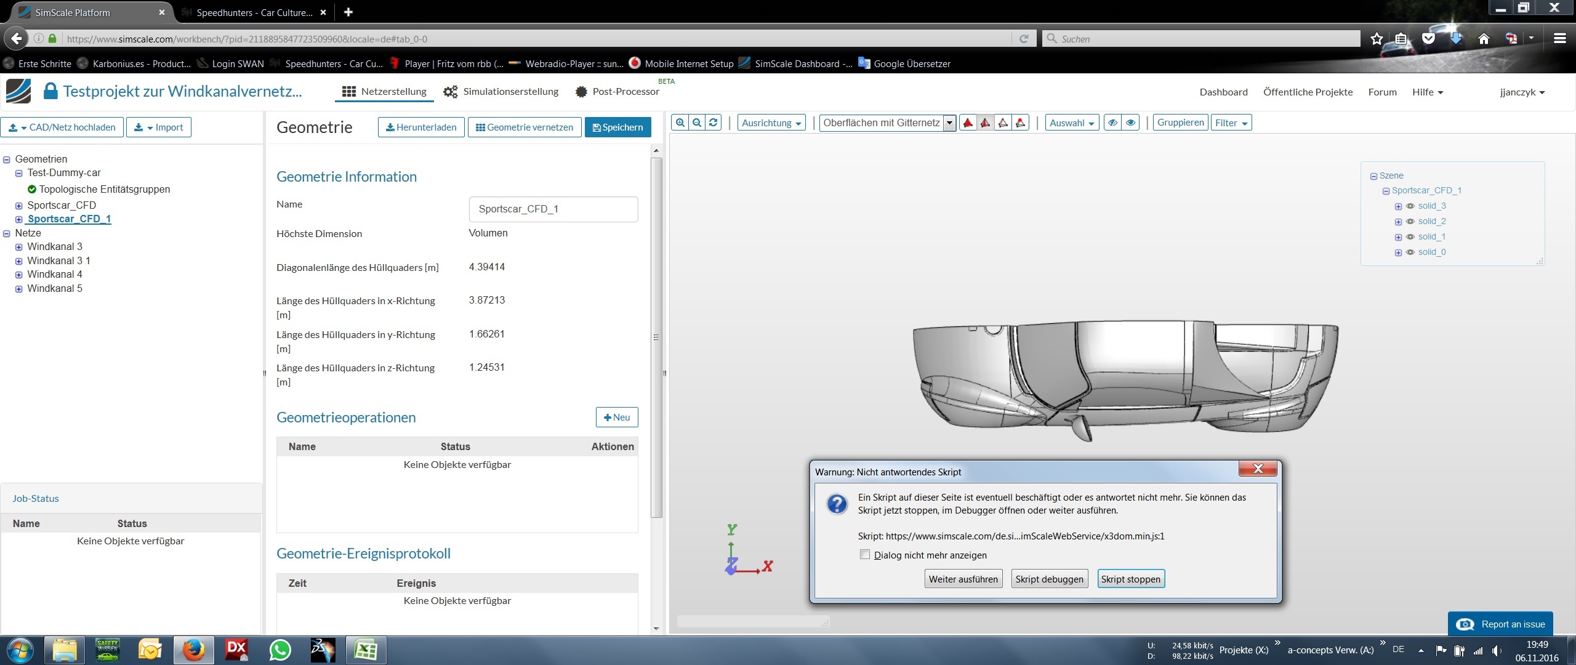Select the edge selection pyramid icon

pyautogui.click(x=1003, y=123)
